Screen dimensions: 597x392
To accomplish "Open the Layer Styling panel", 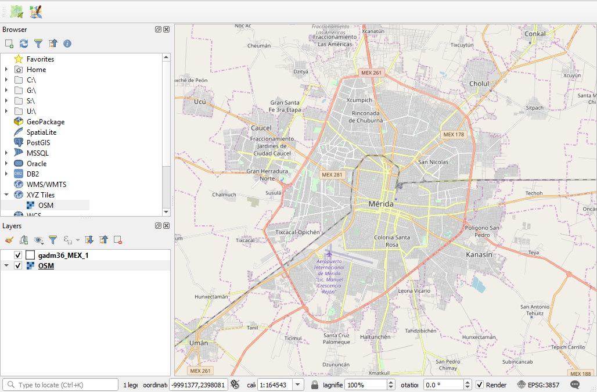I will coord(10,239).
